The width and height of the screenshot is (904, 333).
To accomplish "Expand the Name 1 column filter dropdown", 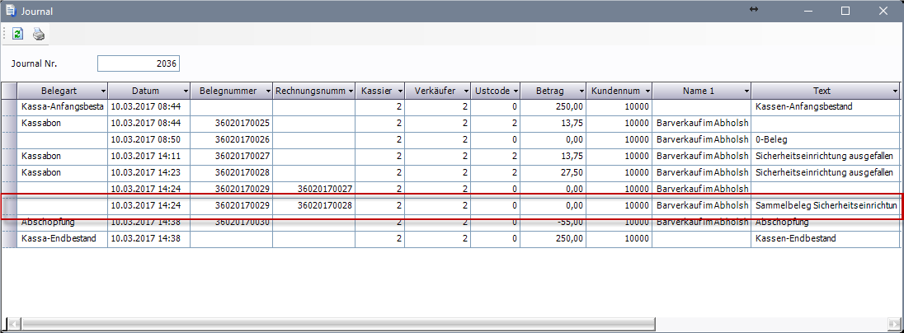I will pos(746,90).
